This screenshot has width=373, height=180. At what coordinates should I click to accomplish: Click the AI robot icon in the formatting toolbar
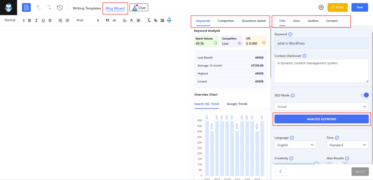169,20
